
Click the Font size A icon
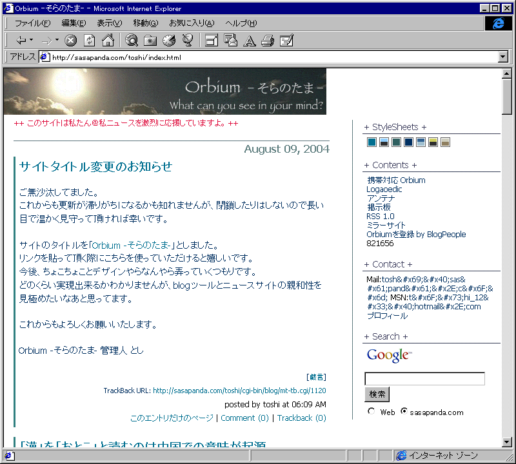coord(250,41)
